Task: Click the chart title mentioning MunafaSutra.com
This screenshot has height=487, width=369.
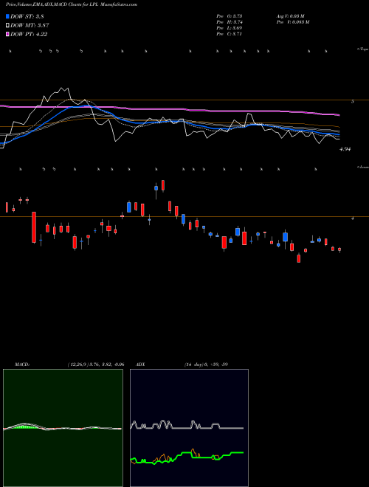Action: tap(71, 4)
